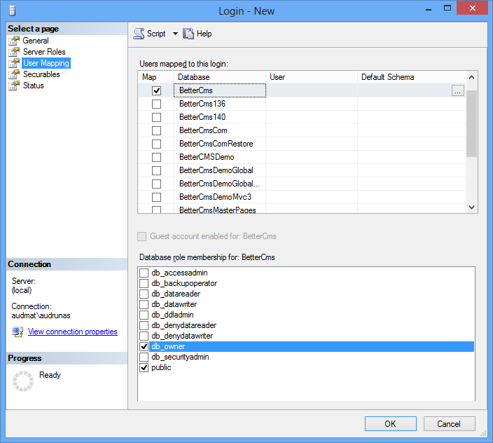Click the Help book icon
The width and height of the screenshot is (493, 443).
click(188, 34)
